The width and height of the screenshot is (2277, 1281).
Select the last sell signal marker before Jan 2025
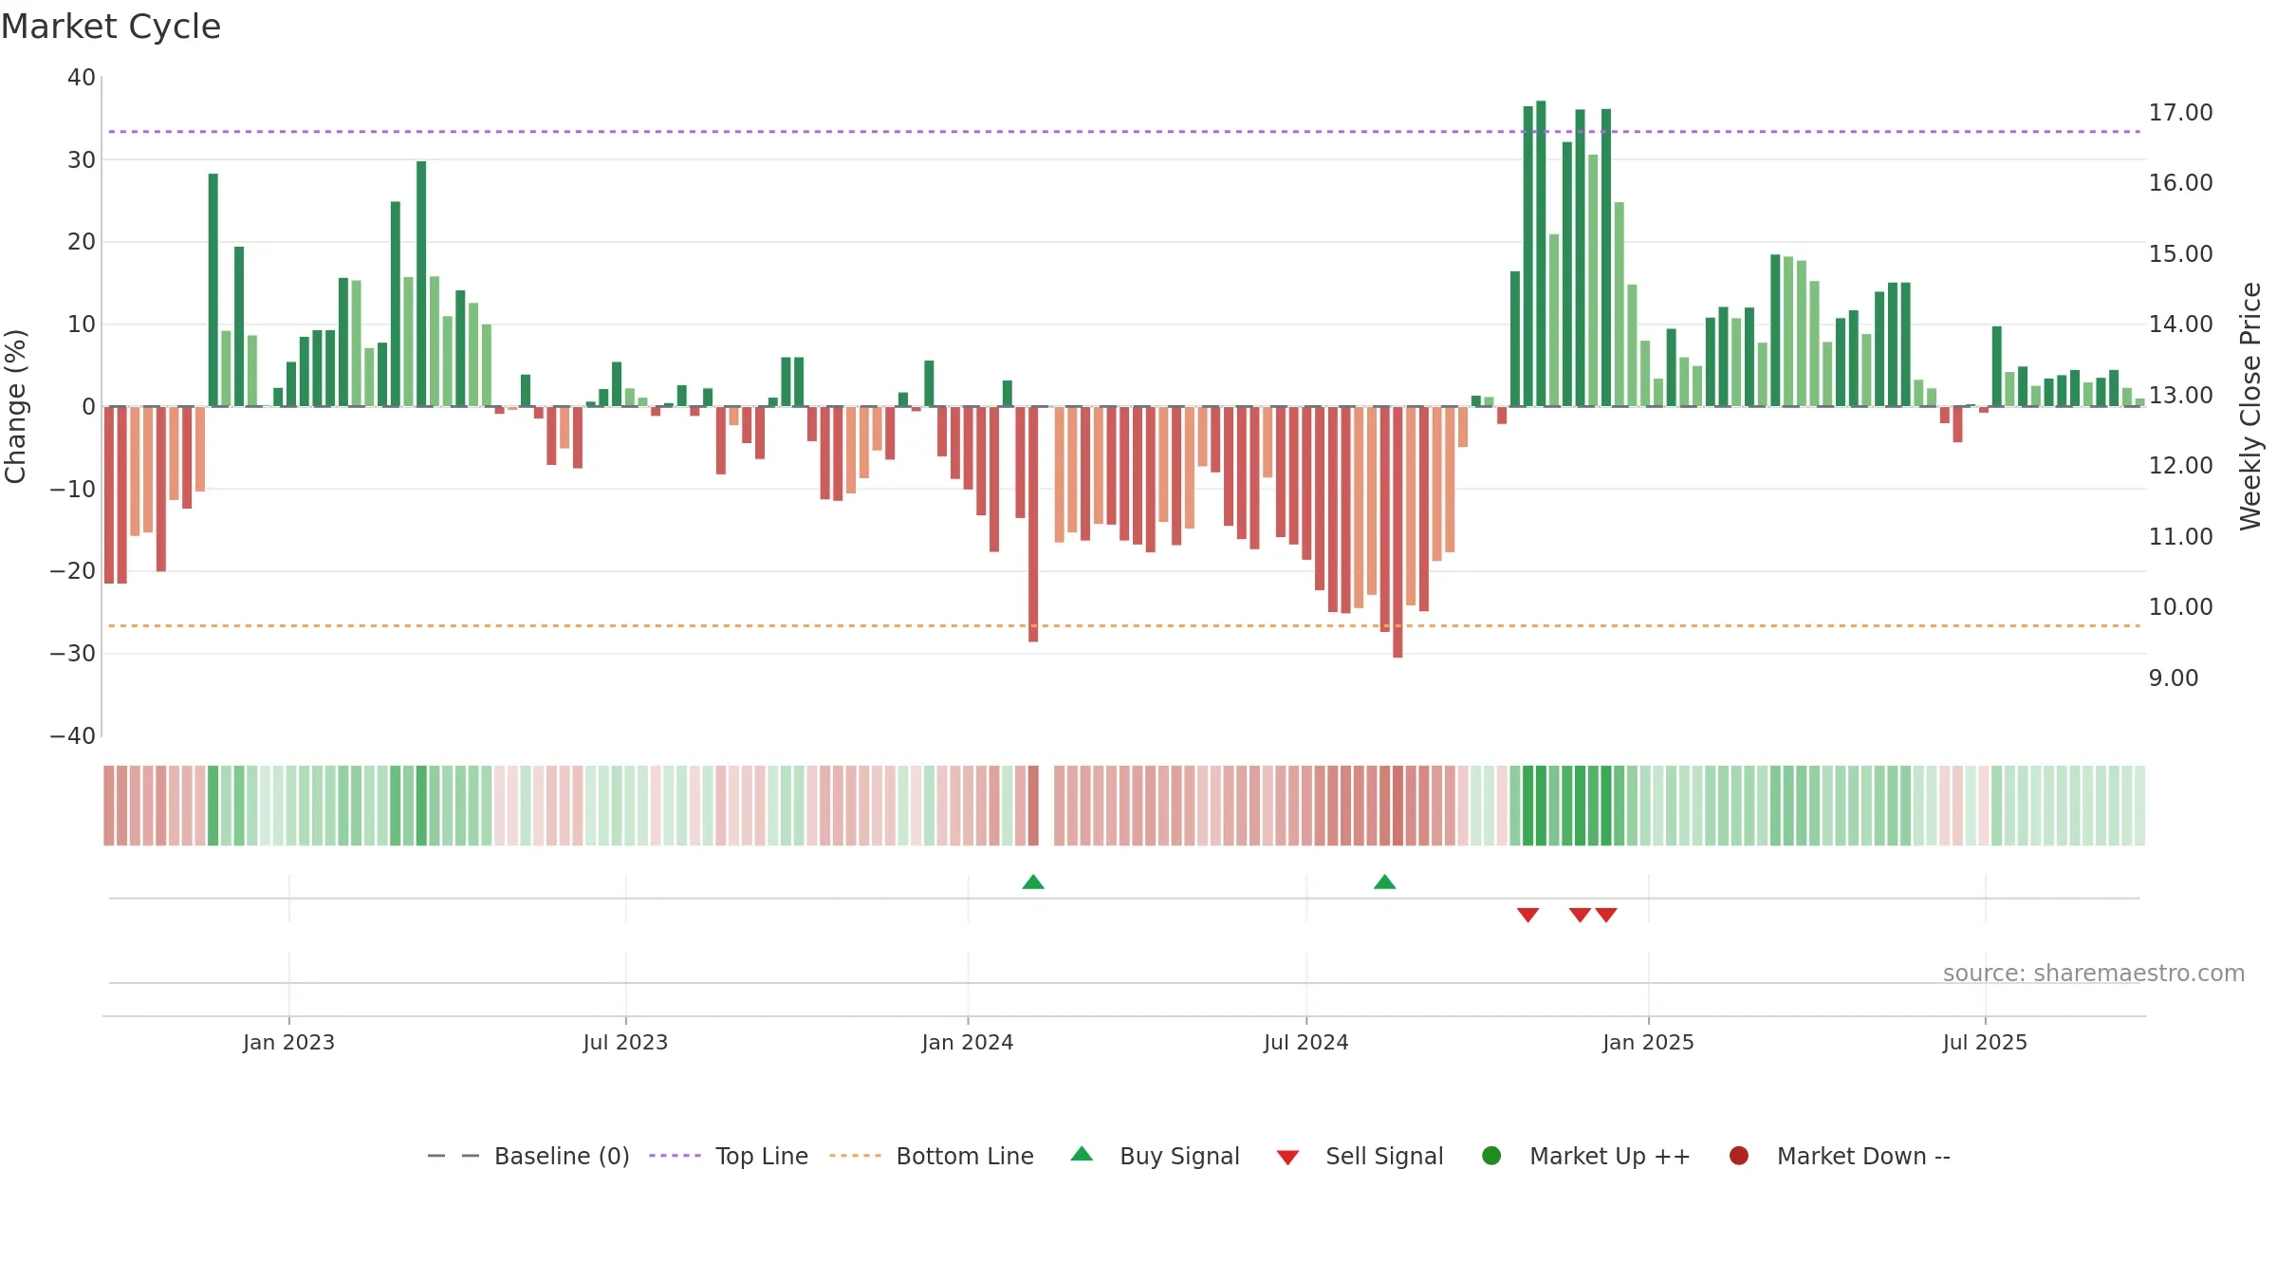(1605, 915)
